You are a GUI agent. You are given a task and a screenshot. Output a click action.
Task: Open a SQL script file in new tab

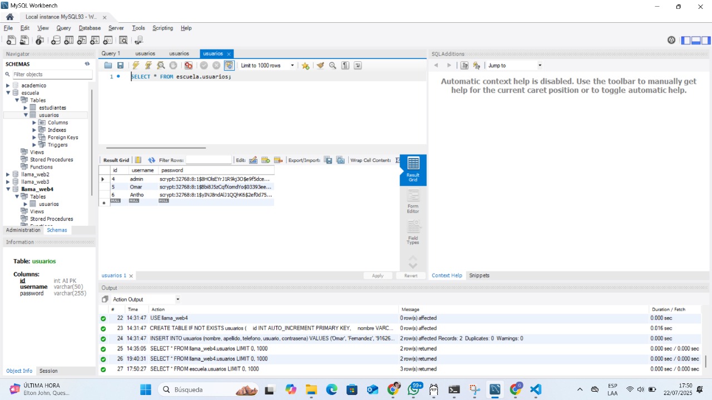click(24, 40)
